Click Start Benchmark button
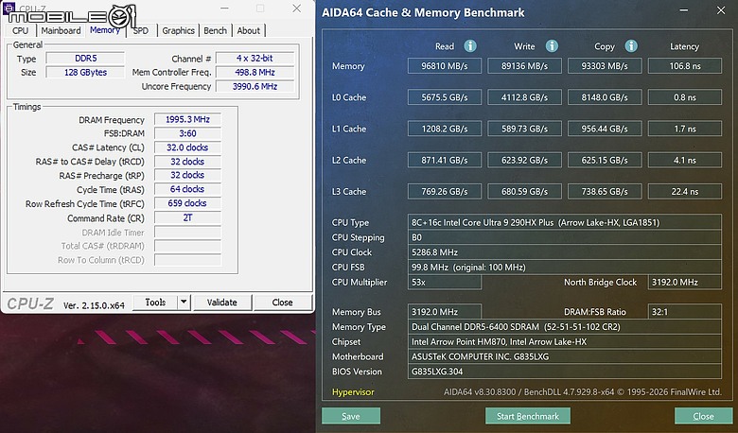This screenshot has width=738, height=433. (x=528, y=416)
